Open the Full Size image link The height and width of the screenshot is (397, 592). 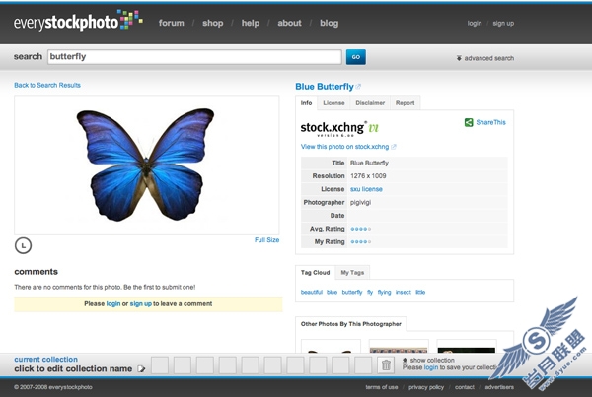(266, 240)
